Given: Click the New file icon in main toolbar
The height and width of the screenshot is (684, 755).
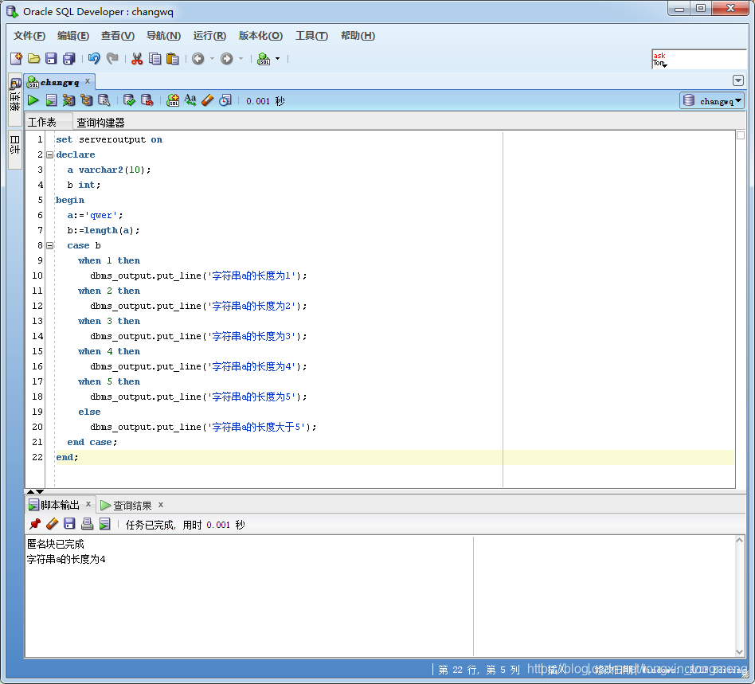Looking at the screenshot, I should [16, 59].
